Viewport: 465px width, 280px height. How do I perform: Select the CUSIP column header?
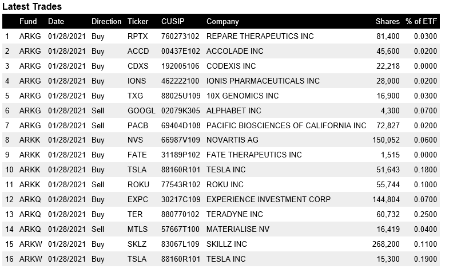click(173, 21)
